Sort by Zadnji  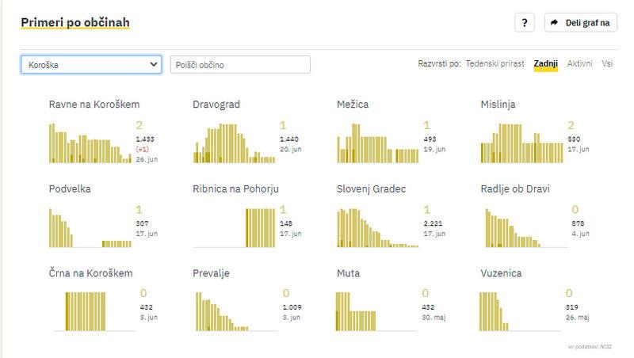(x=546, y=63)
